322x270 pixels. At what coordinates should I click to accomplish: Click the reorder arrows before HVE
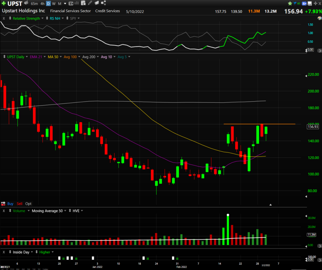[70, 211]
